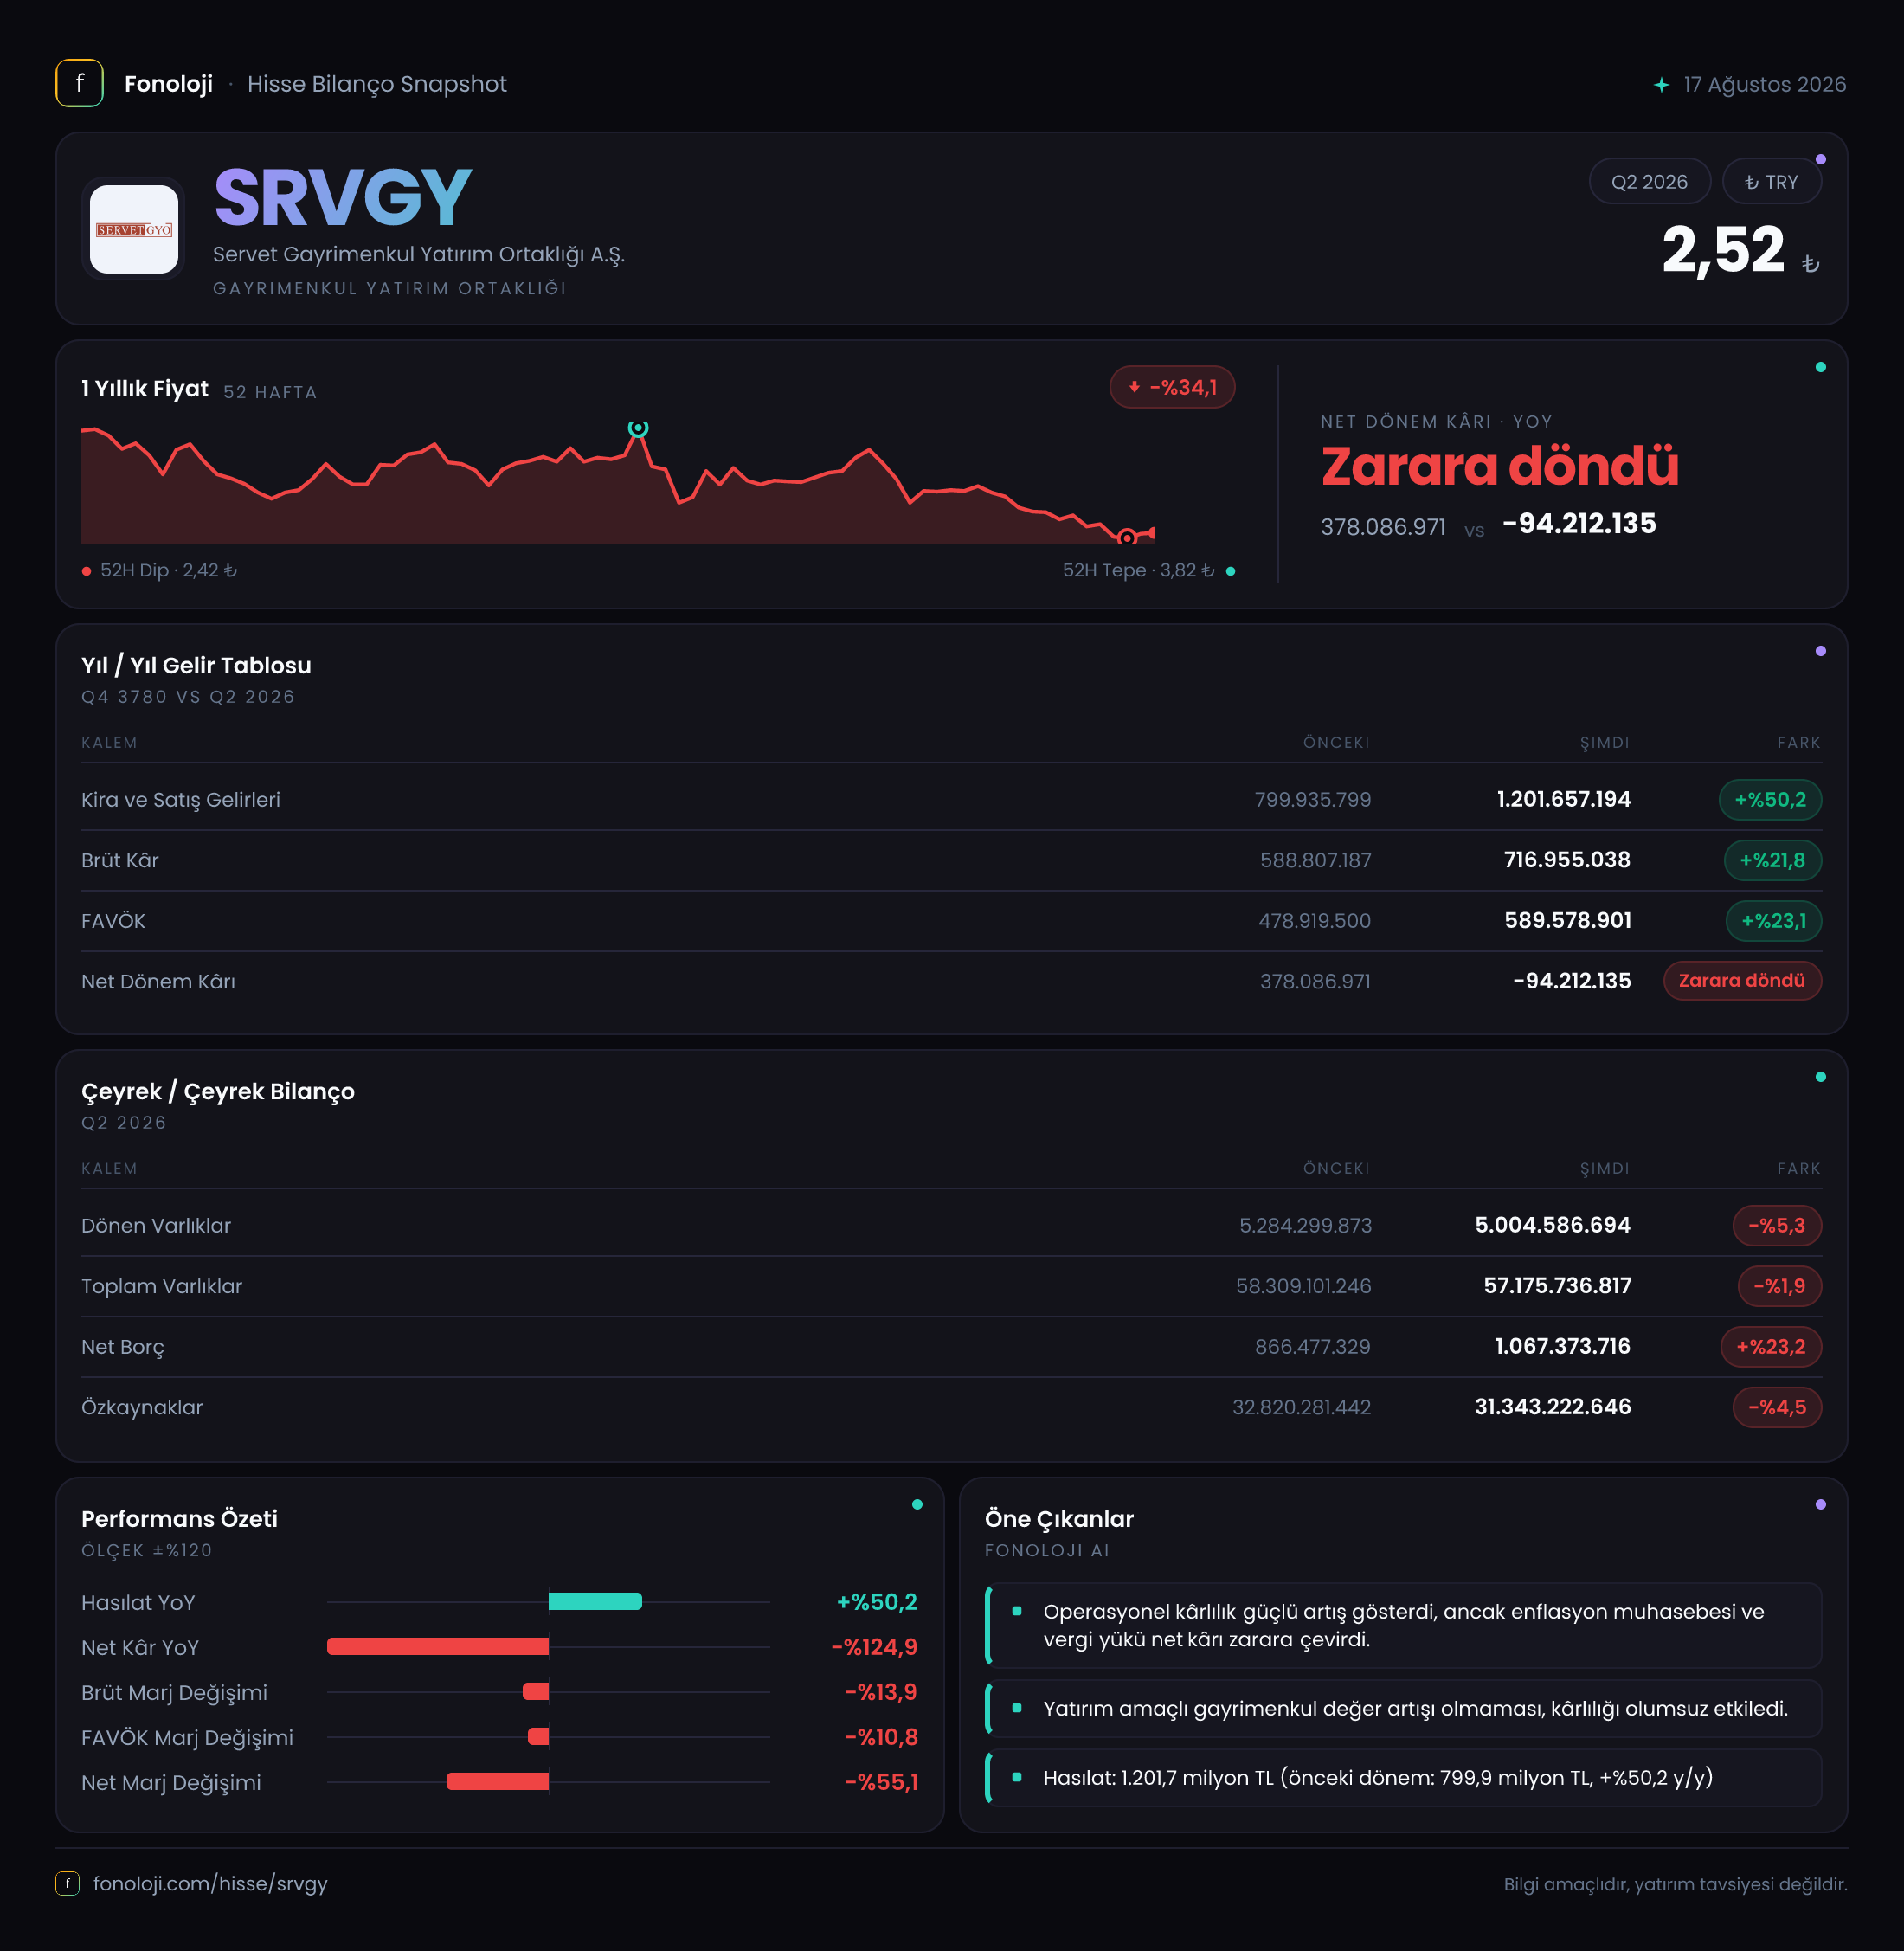Click the +%21,8 badge in Brüt Kâr row
Viewport: 1904px width, 1951px height.
(1772, 860)
